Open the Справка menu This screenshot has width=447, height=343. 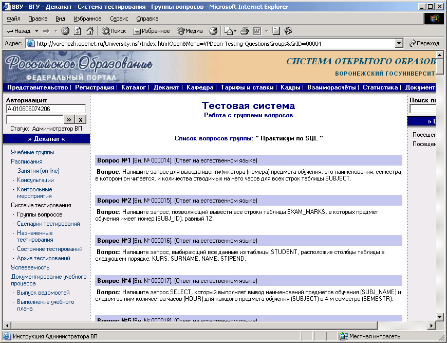tap(147, 19)
